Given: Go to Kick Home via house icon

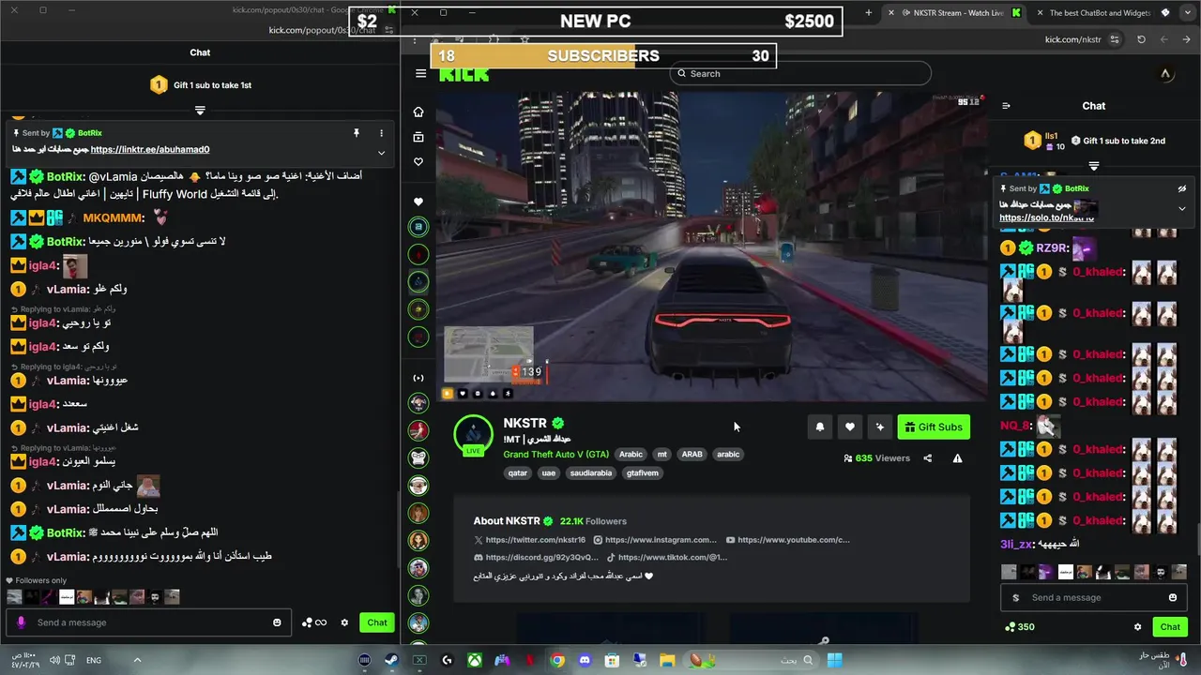Looking at the screenshot, I should click(418, 112).
